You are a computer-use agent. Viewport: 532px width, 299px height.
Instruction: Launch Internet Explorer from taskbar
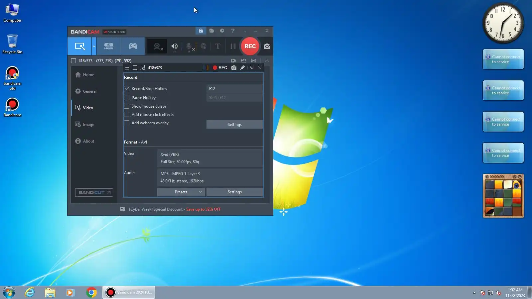pos(30,292)
